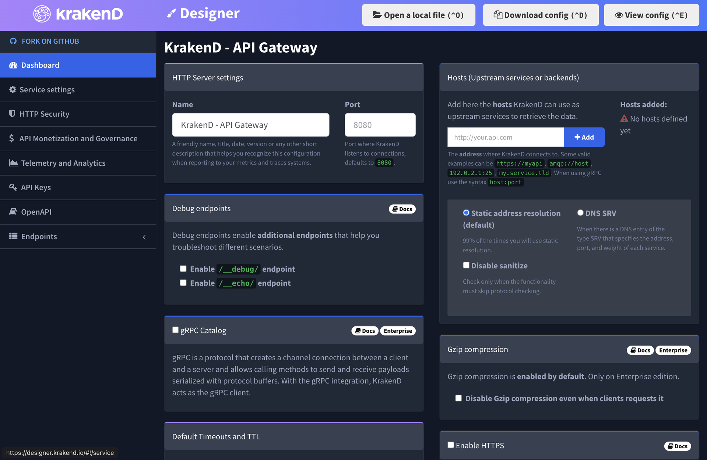Toggle the Enable HTTPS checkbox
The width and height of the screenshot is (707, 460).
click(x=451, y=445)
